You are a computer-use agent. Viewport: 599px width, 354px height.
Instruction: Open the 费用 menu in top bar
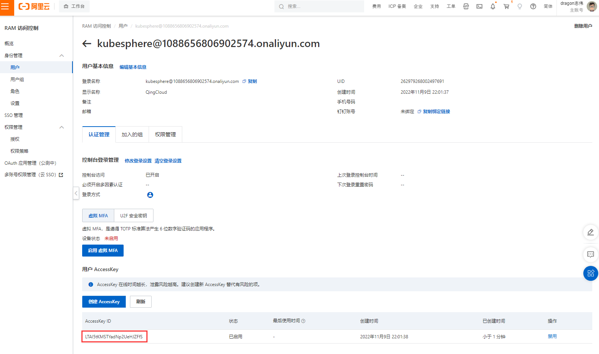(376, 6)
